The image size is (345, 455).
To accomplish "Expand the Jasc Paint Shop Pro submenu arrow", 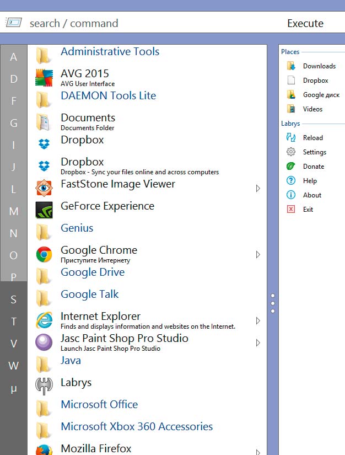I will [258, 342].
